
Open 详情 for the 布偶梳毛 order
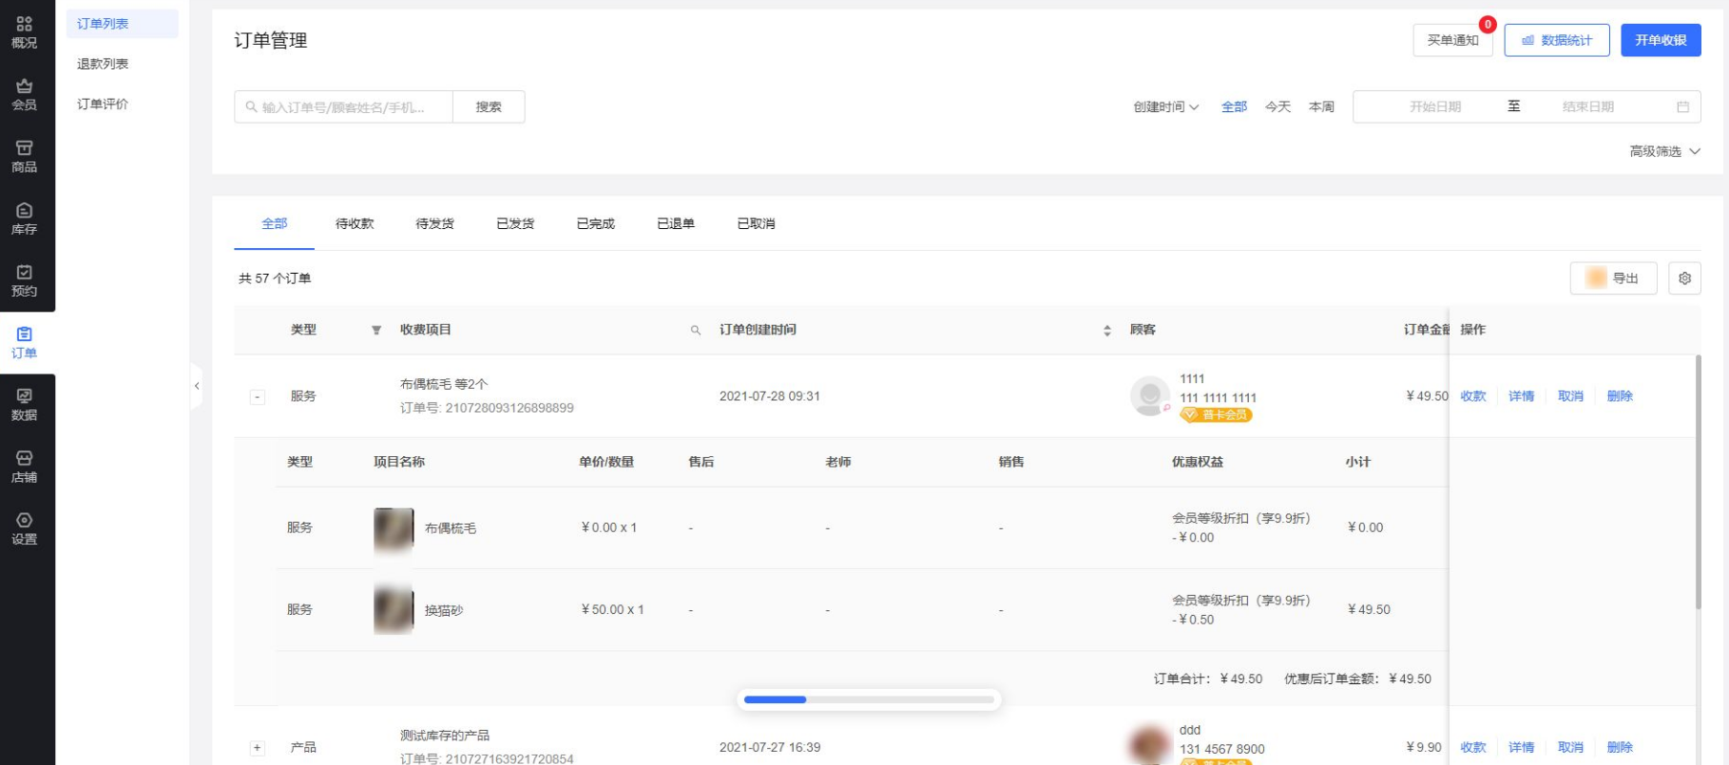pyautogui.click(x=1521, y=396)
